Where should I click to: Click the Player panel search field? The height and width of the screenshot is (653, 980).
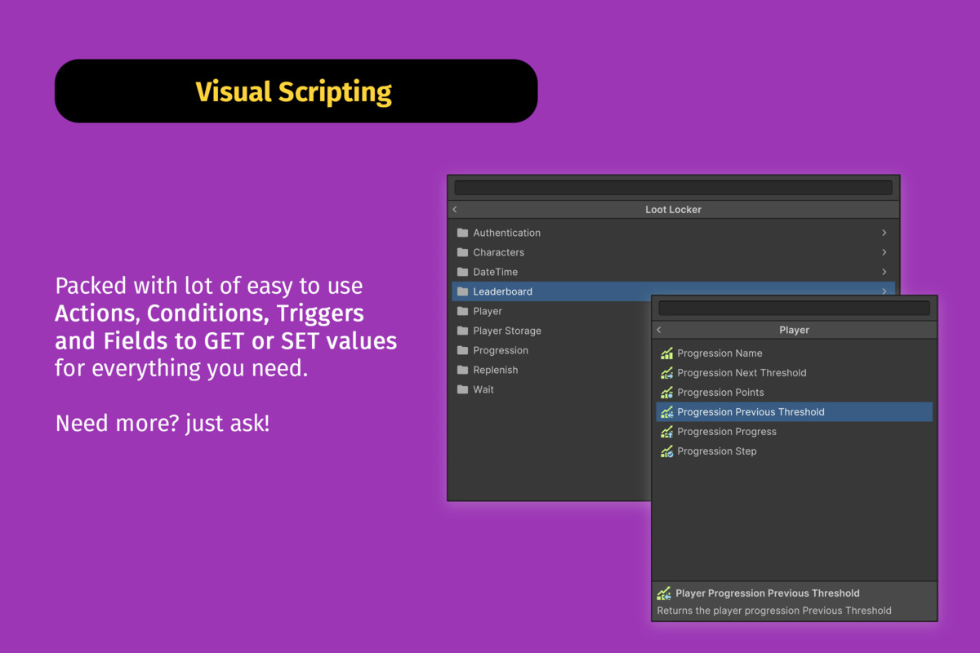point(794,308)
